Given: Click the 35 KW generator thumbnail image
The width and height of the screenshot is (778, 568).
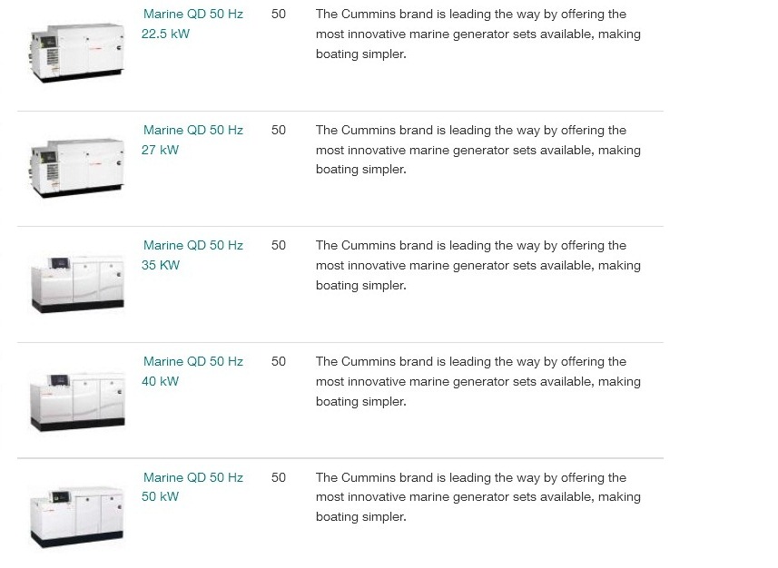Looking at the screenshot, I should click(x=77, y=284).
